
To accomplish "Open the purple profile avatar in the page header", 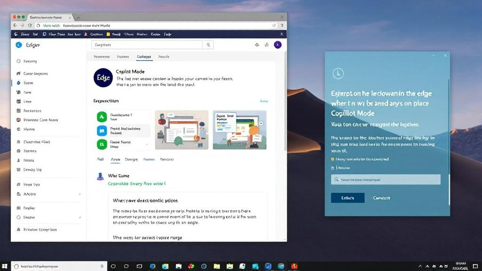I will (278, 45).
